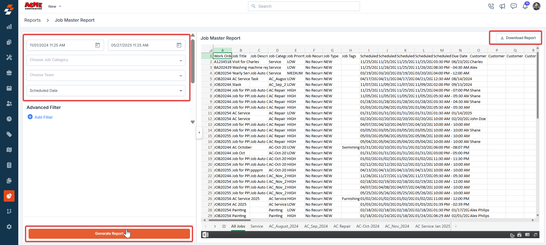Open the documents copy icon in sidebar

point(9,181)
